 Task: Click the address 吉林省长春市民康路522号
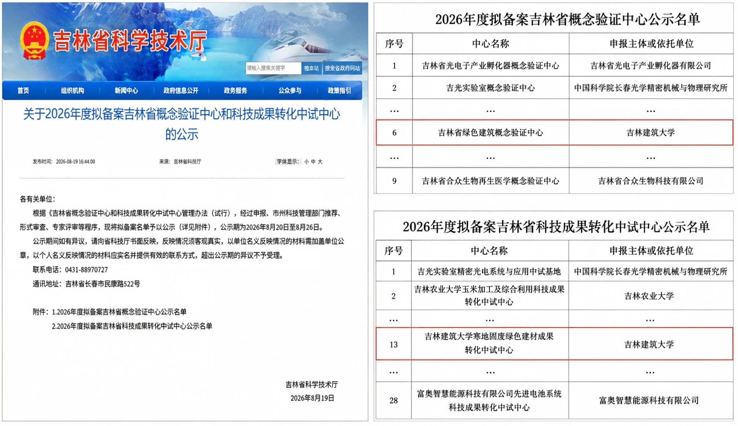tap(103, 284)
